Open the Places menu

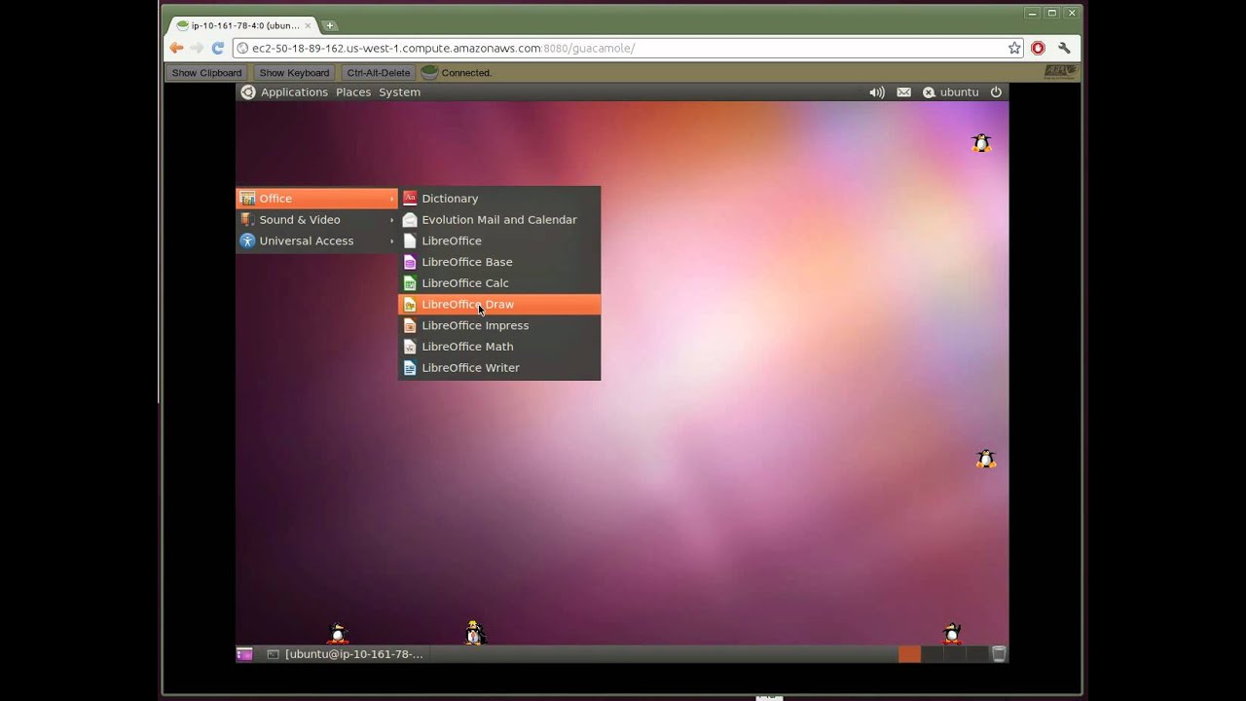pos(353,92)
